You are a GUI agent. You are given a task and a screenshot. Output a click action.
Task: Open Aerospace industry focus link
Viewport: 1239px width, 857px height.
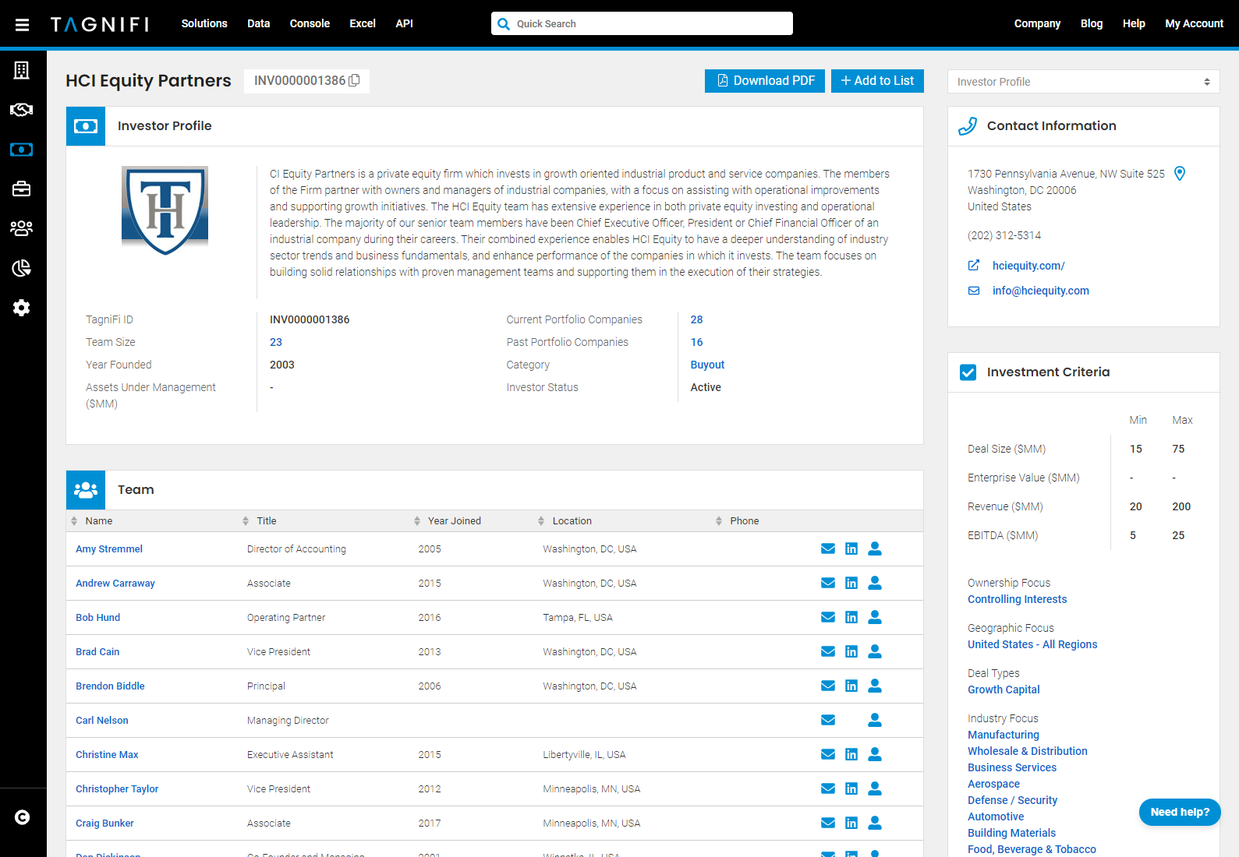click(x=993, y=784)
